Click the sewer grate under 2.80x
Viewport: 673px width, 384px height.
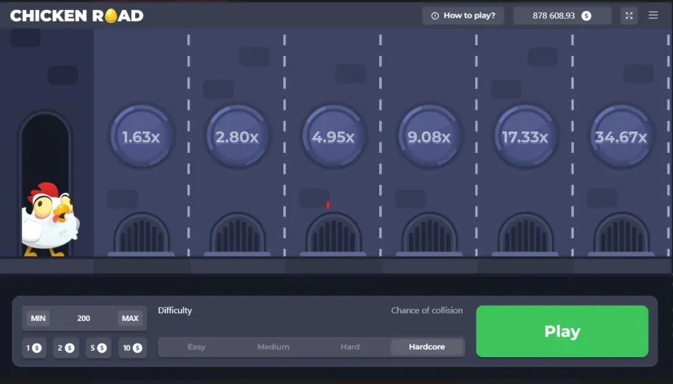point(237,234)
